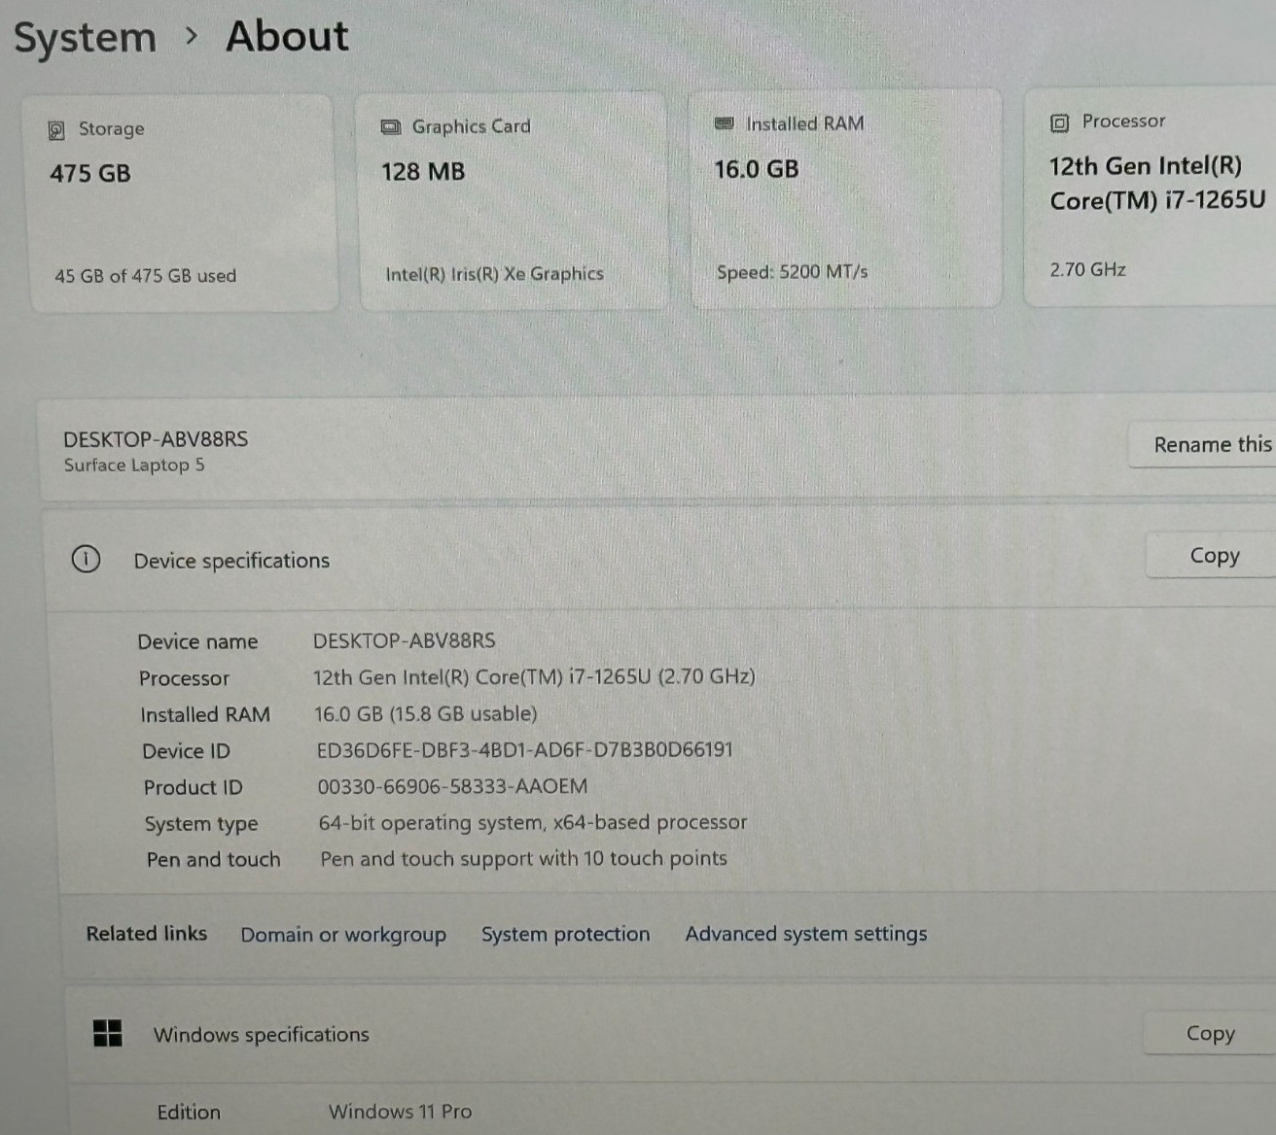Select the Device name value DESKTOP-ABV88RS
This screenshot has height=1135, width=1276.
(404, 640)
